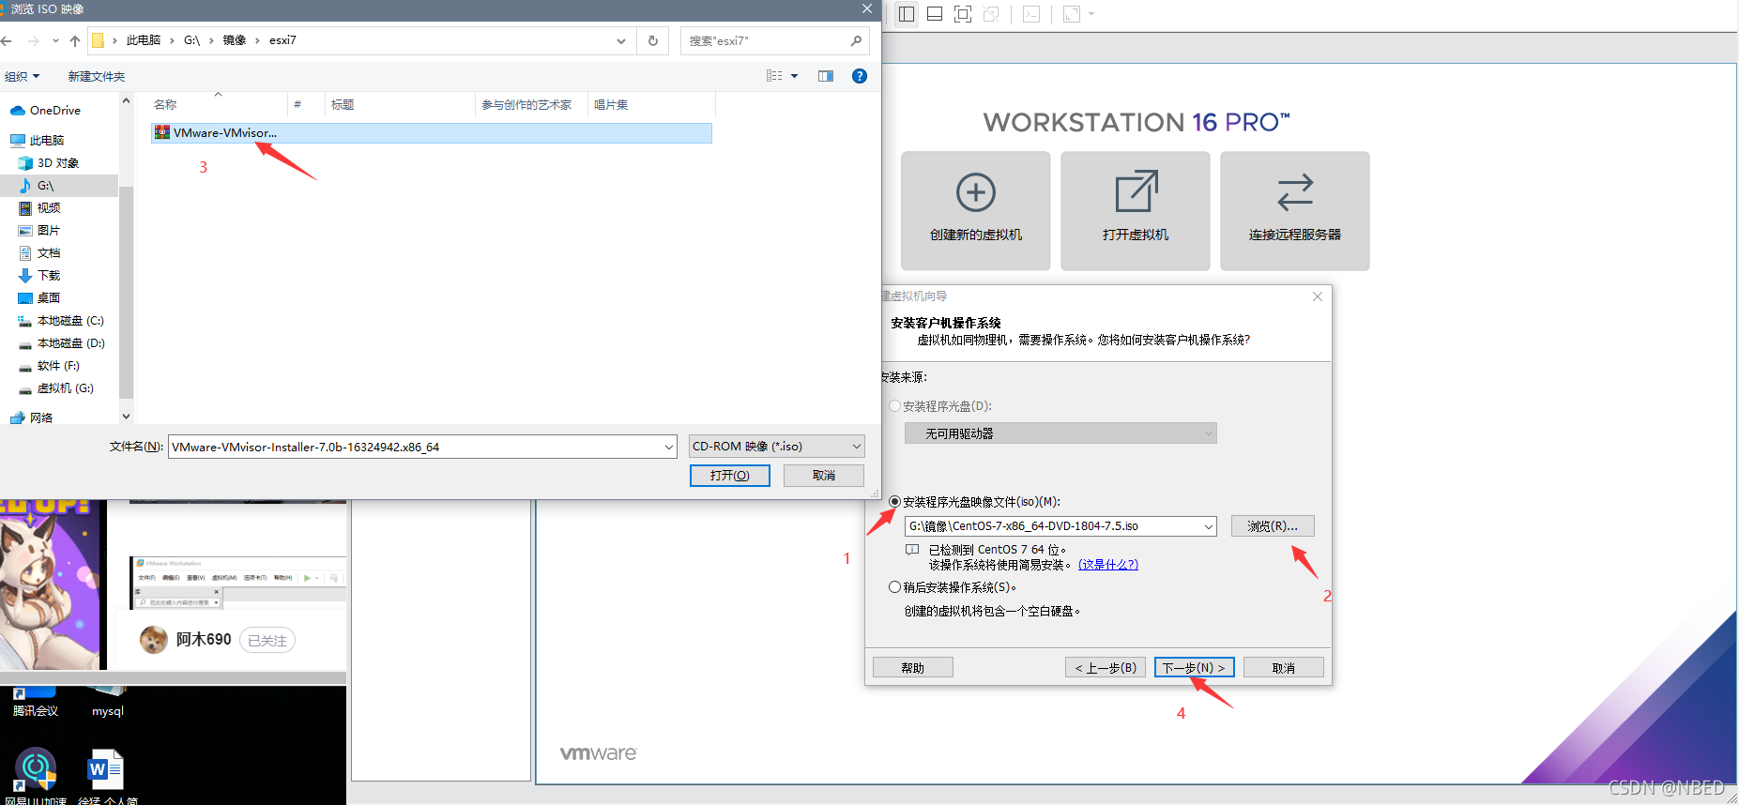Screen dimensions: 1739x805
Task: Open the 组织 menu dropdown
Action: [x=23, y=76]
